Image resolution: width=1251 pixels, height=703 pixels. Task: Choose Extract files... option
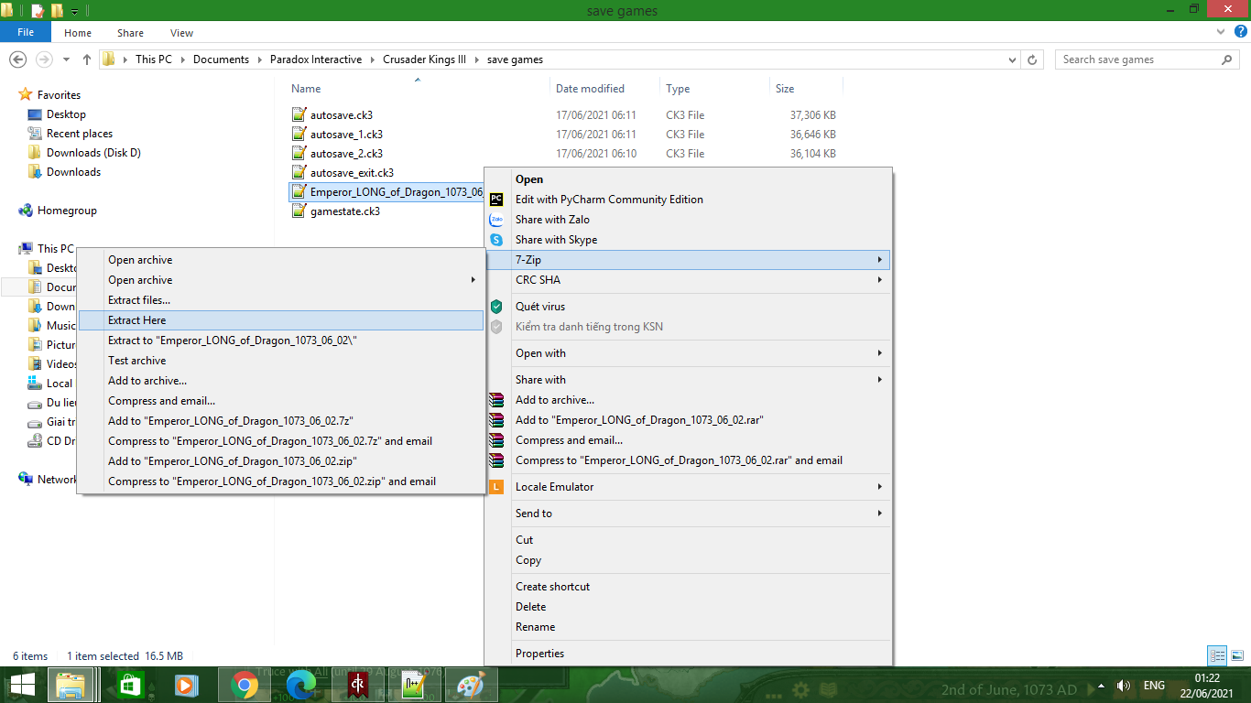281,300
